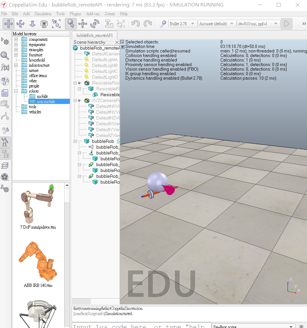Select the camera pan tool
307x328 pixels.
[x=8, y=24]
